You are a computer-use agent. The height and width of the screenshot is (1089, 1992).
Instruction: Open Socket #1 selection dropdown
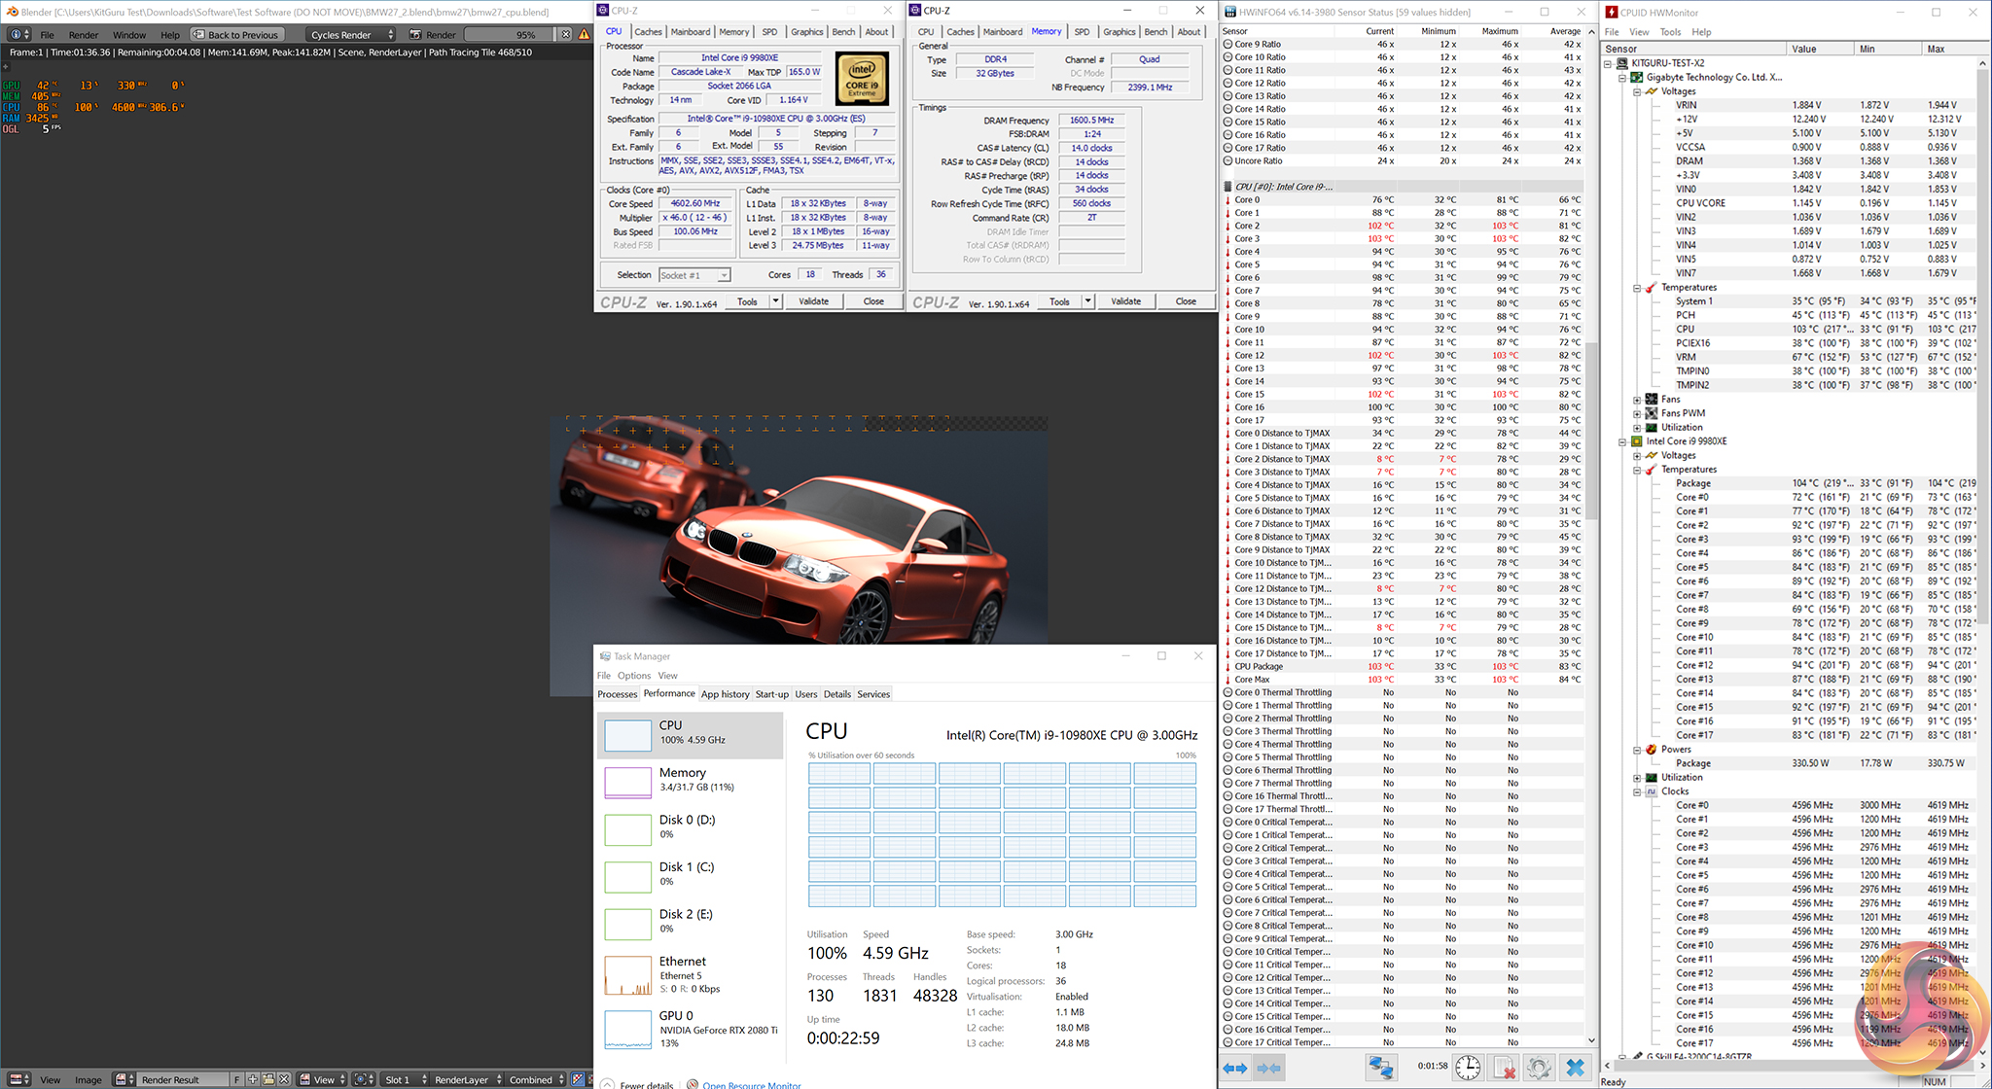click(694, 275)
